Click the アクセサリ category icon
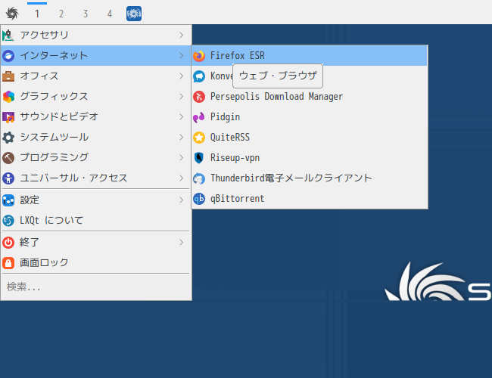Screen dimensions: 492x378 click(x=8, y=35)
